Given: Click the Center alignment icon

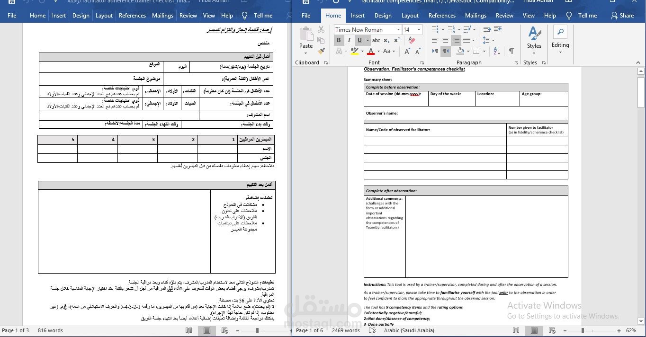Looking at the screenshot, I should click(446, 40).
